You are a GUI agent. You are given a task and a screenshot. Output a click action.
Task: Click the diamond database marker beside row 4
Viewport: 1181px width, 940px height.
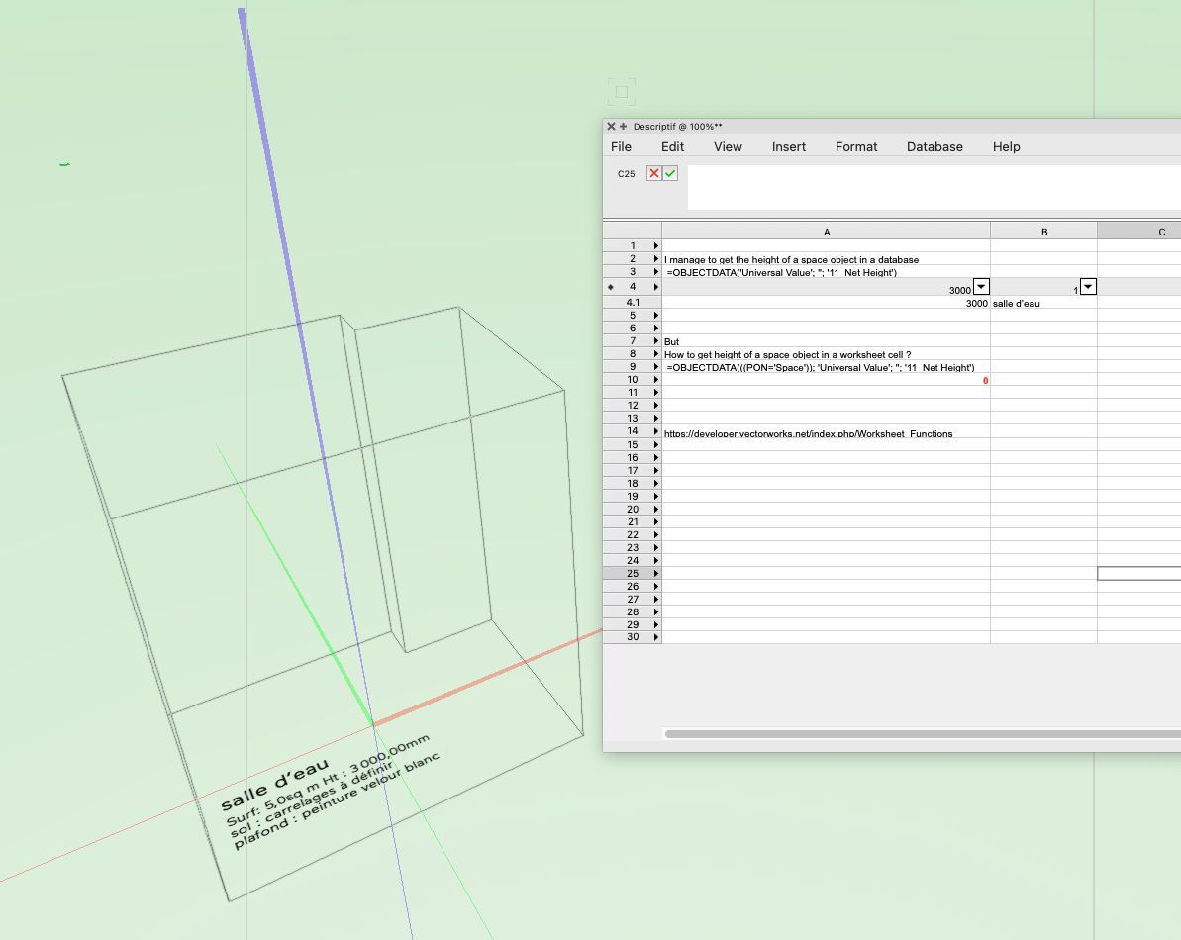[610, 287]
